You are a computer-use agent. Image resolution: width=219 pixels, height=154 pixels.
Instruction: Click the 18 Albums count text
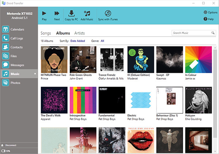point(47,41)
